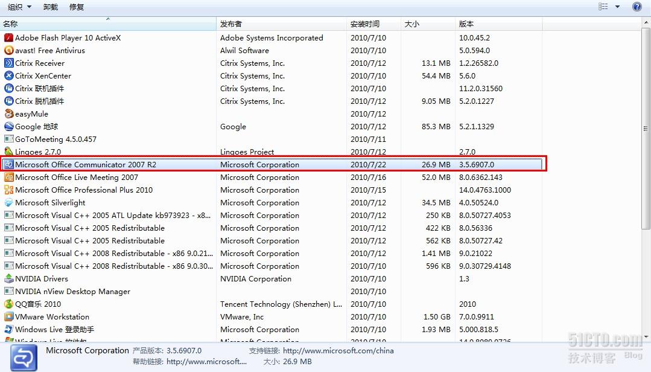Click the Citrix 联机插件 icon
Image resolution: width=651 pixels, height=372 pixels.
pos(8,89)
